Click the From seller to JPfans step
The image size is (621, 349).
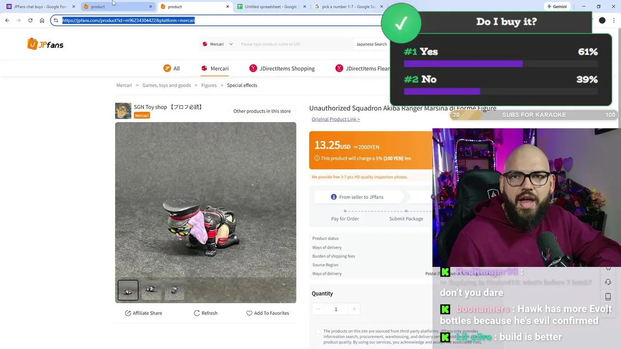tap(357, 197)
